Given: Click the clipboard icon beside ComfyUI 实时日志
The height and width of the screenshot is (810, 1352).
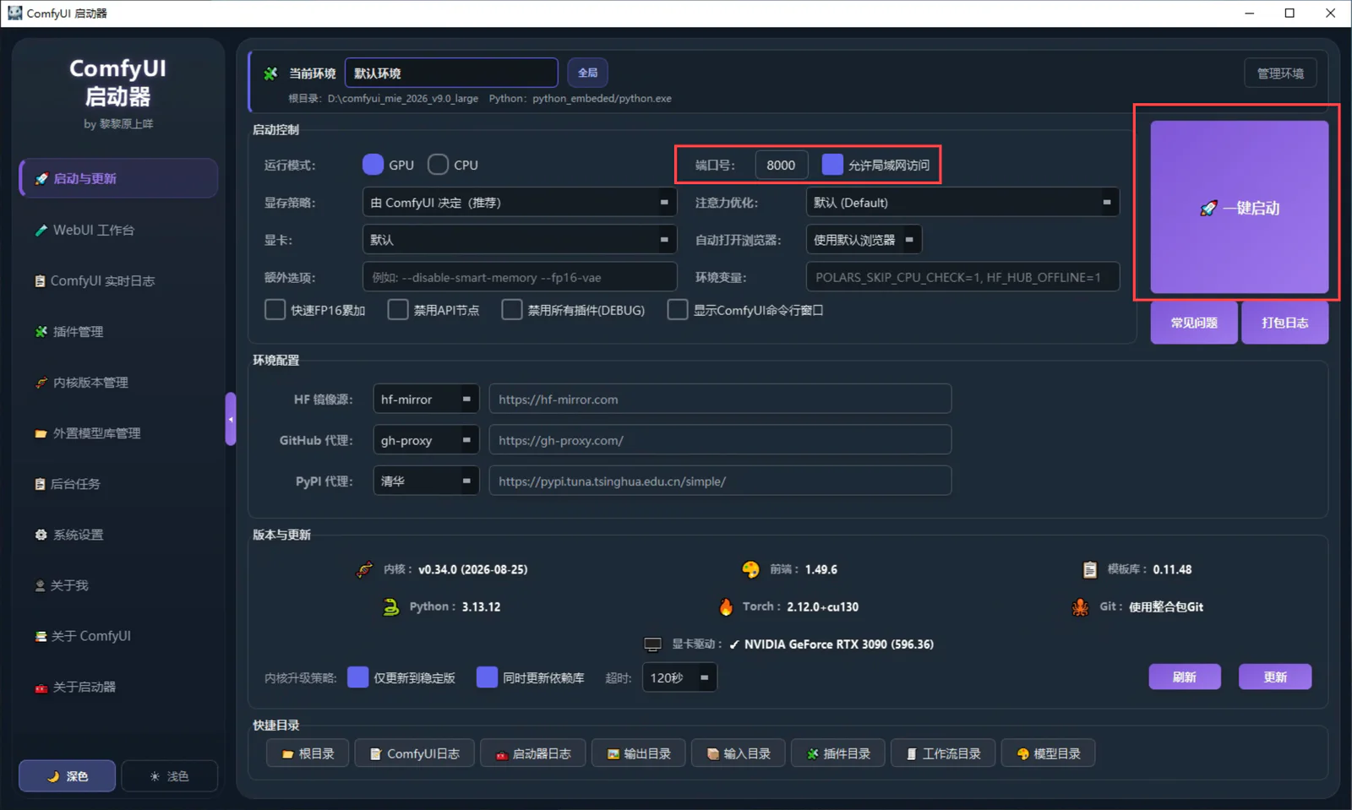Looking at the screenshot, I should 40,281.
